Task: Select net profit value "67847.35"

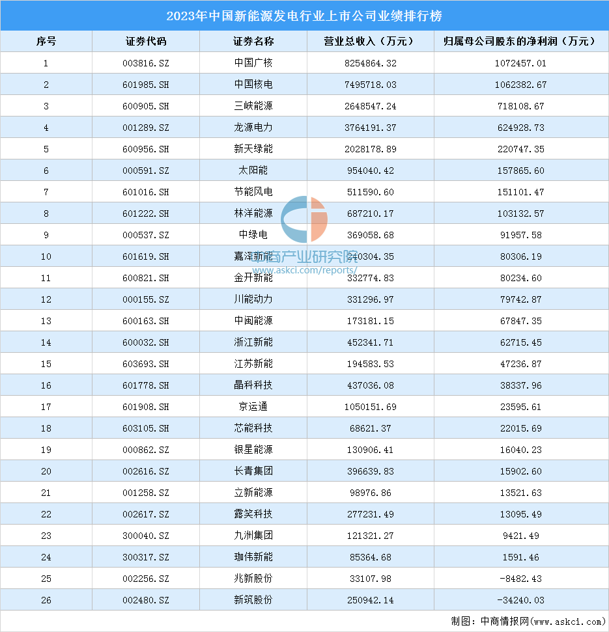Action: pos(520,322)
